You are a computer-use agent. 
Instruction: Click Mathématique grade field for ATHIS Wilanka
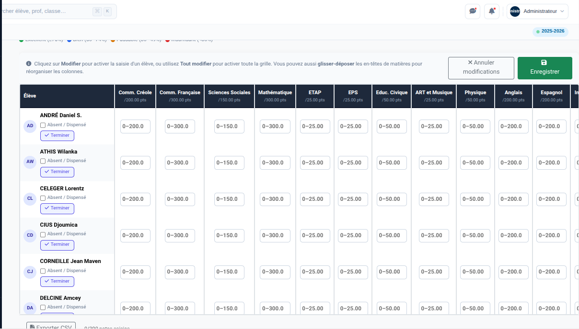[275, 163]
